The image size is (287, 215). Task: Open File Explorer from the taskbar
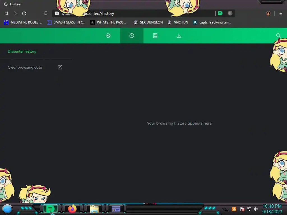tap(94, 209)
